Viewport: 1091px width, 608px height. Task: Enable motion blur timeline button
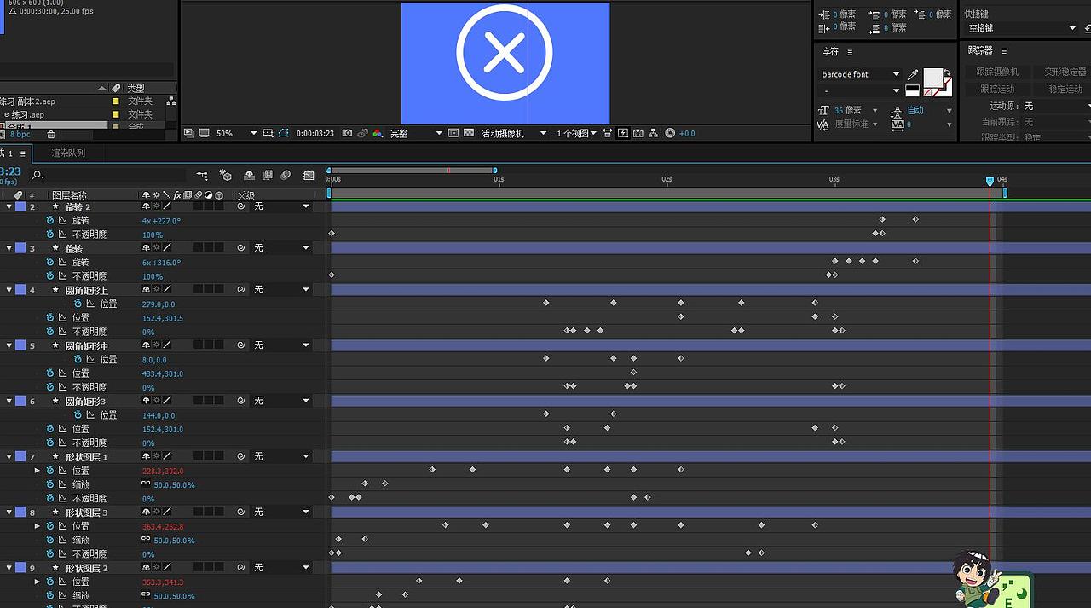(286, 175)
